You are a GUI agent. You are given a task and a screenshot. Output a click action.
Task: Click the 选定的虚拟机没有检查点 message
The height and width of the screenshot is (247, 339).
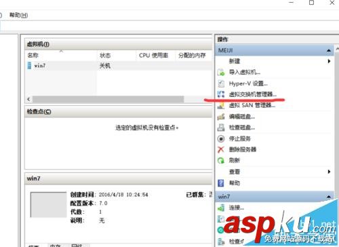pos(147,128)
